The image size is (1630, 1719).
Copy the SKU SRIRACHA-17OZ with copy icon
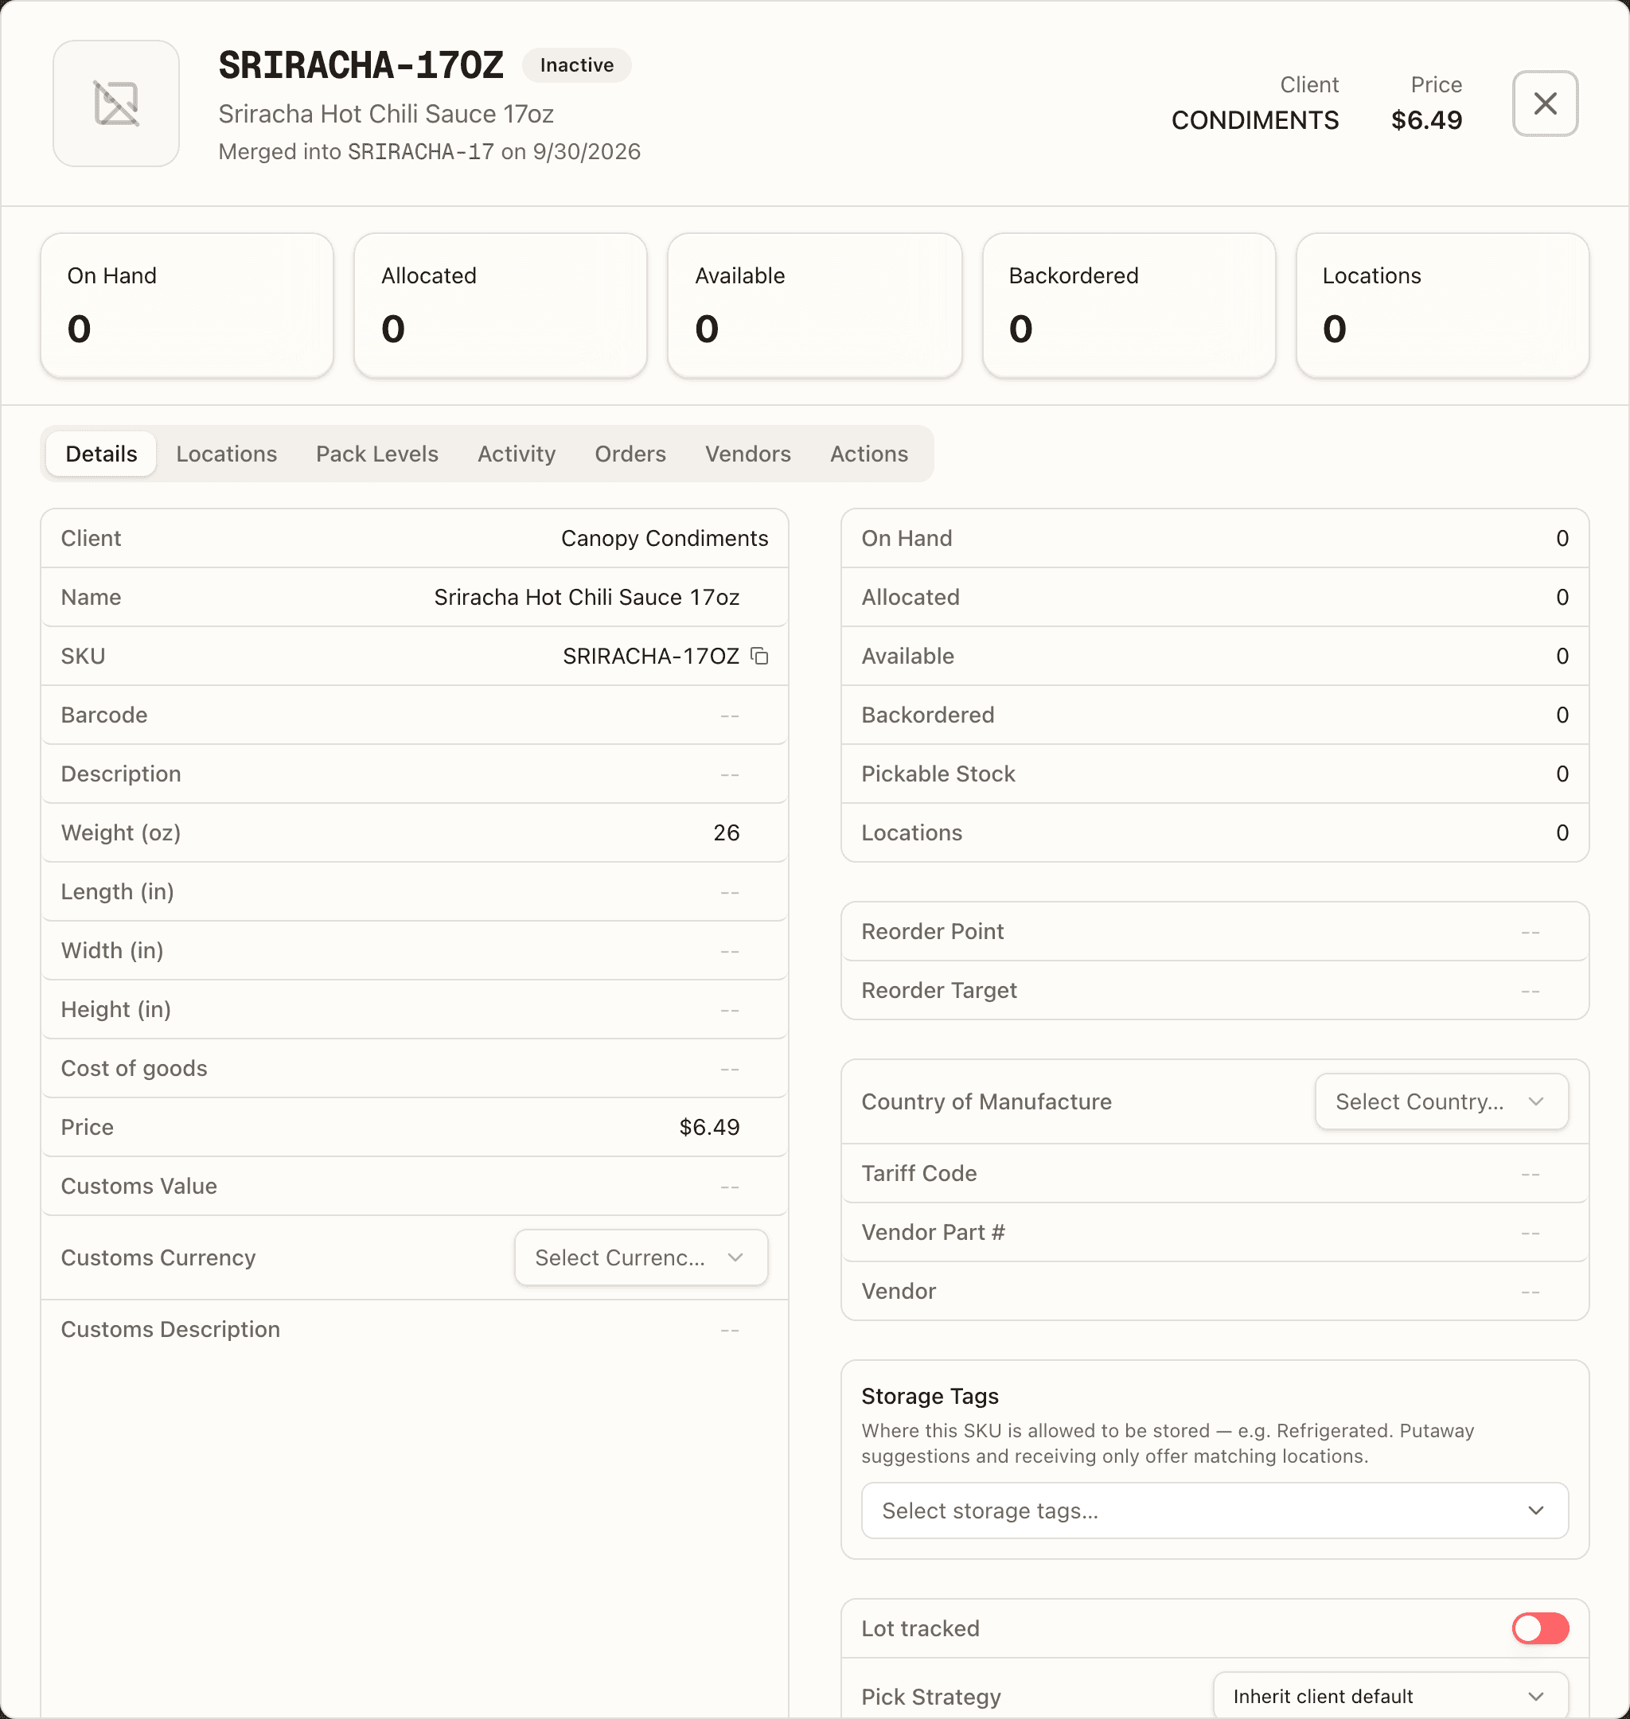759,656
